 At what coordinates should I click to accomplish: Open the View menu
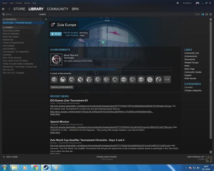(11, 3)
